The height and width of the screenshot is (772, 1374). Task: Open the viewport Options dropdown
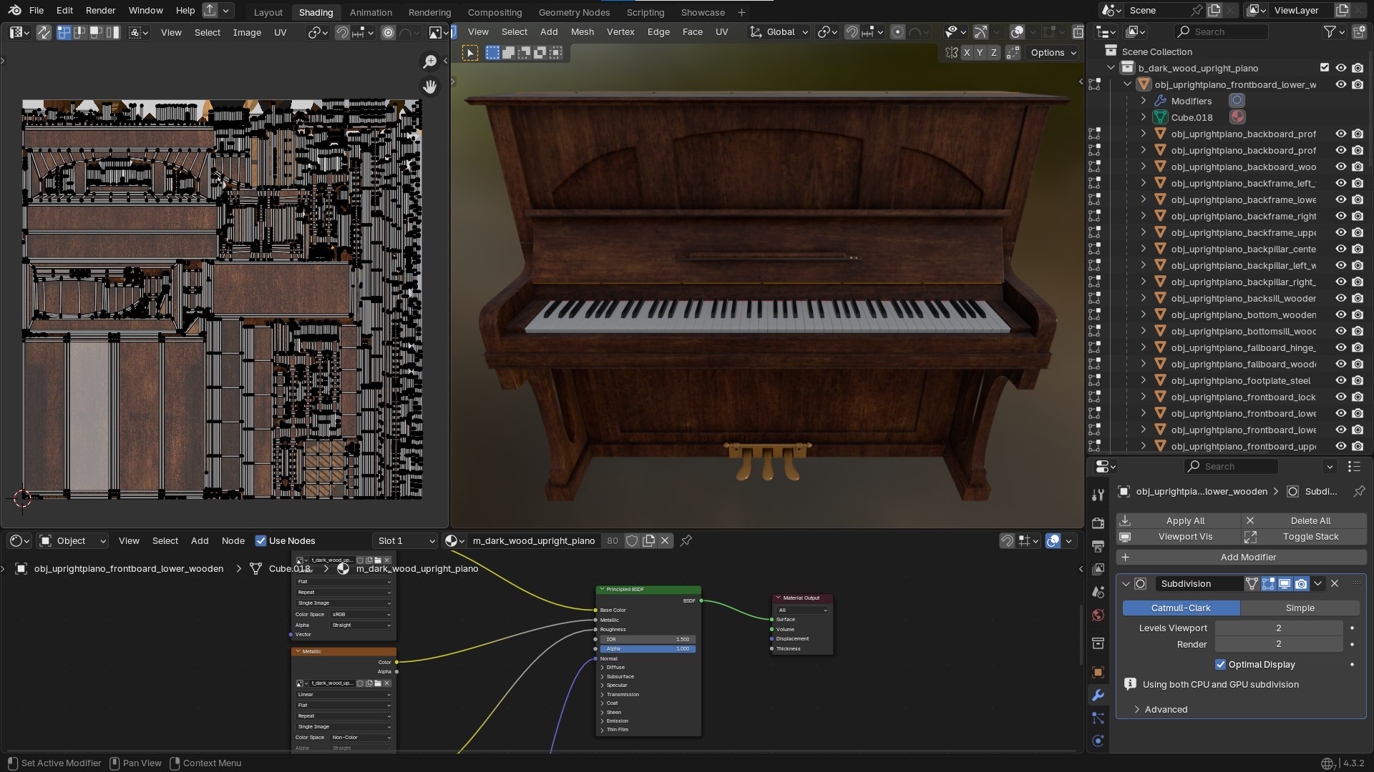pos(1053,52)
